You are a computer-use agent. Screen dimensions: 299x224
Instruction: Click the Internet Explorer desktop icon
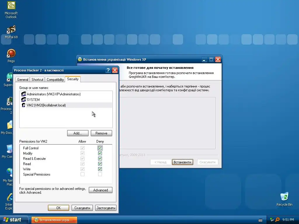pos(9,202)
